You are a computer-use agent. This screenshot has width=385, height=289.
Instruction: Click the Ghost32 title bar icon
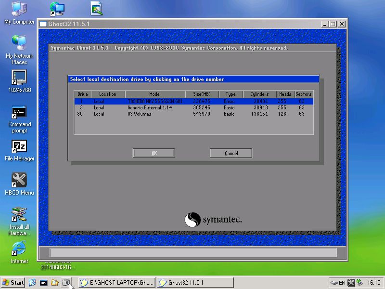[43, 24]
